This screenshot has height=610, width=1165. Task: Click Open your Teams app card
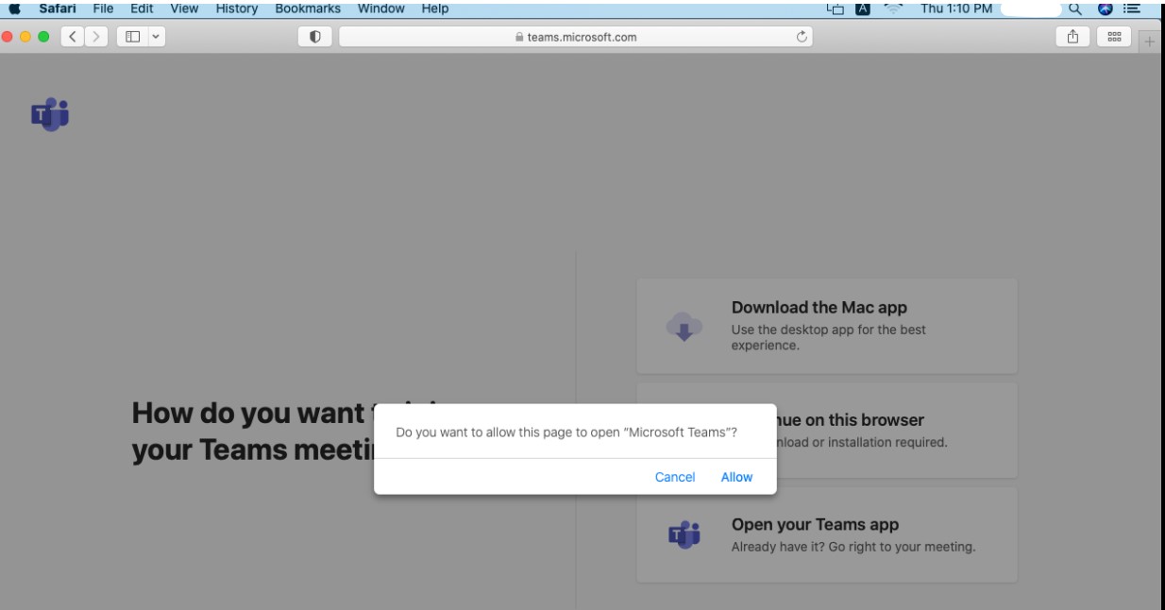tap(827, 534)
